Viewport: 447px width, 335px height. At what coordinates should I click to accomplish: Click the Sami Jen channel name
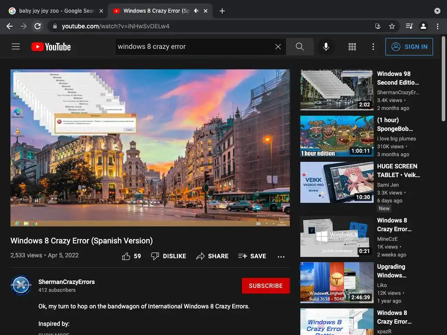click(388, 185)
